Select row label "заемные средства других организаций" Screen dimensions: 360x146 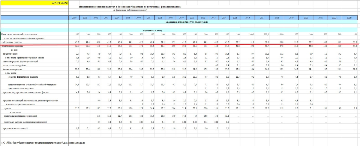tap(20, 61)
